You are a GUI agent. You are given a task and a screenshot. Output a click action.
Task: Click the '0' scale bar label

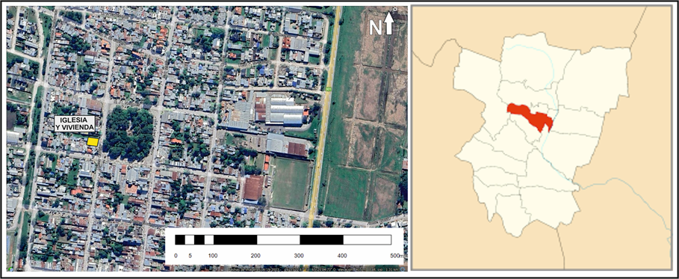tap(176, 256)
